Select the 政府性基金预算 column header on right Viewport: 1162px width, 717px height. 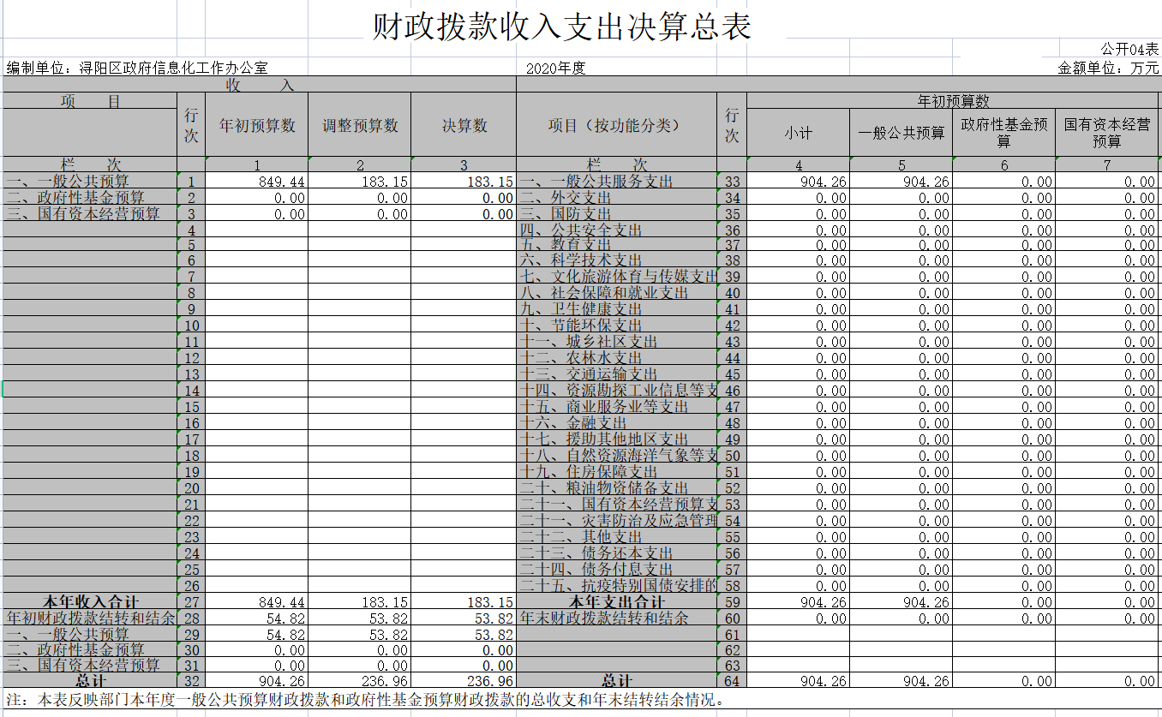(x=1003, y=133)
